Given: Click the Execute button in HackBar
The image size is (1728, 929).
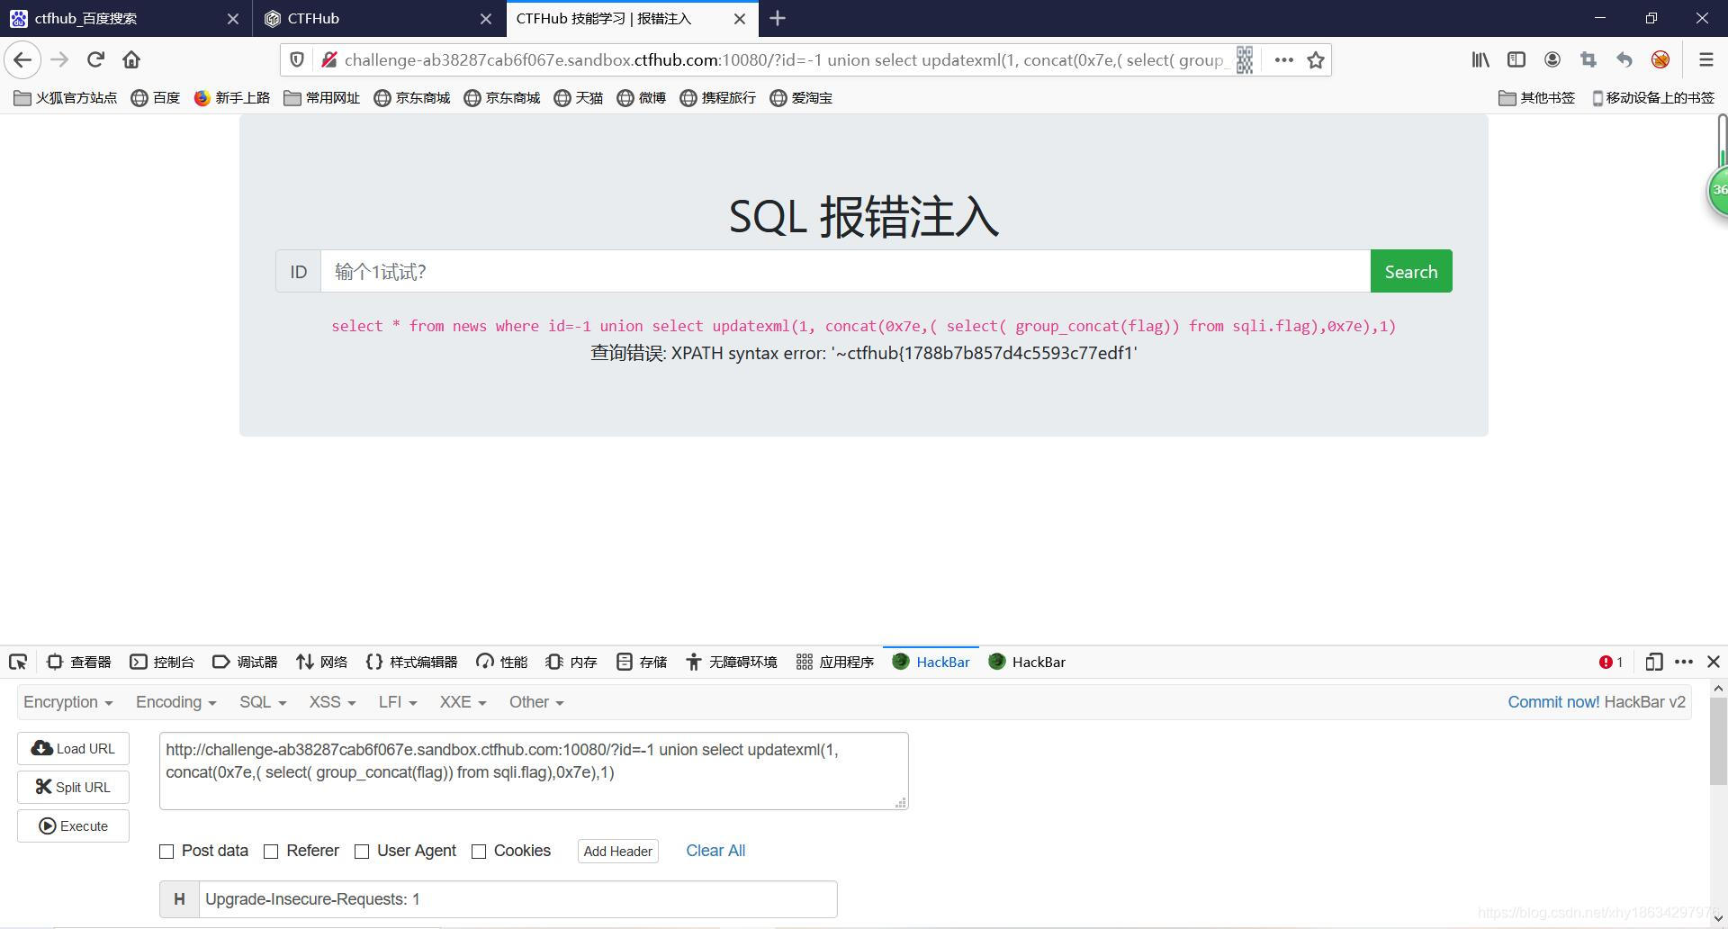Looking at the screenshot, I should [x=73, y=825].
